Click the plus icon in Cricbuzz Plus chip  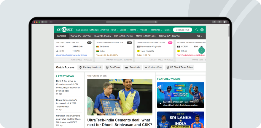(x=146, y=67)
